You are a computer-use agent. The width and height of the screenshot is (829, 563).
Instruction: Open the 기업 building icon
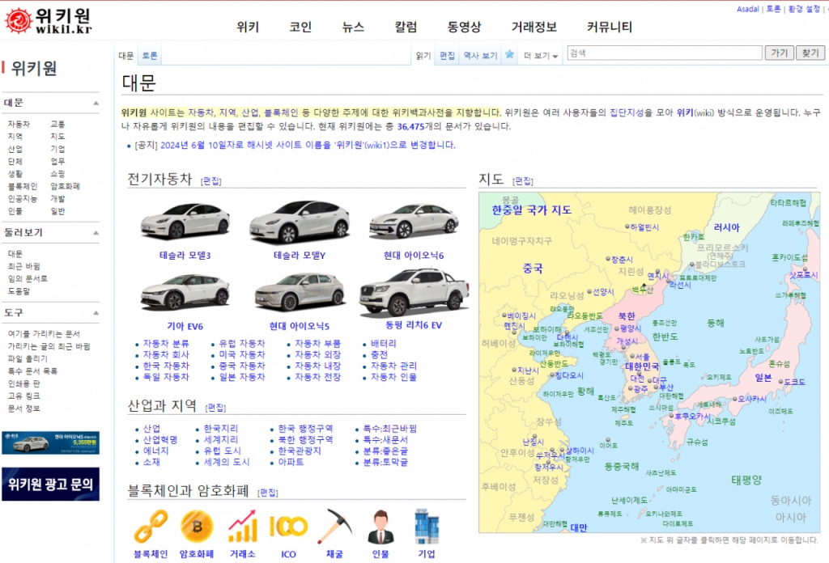click(x=427, y=527)
